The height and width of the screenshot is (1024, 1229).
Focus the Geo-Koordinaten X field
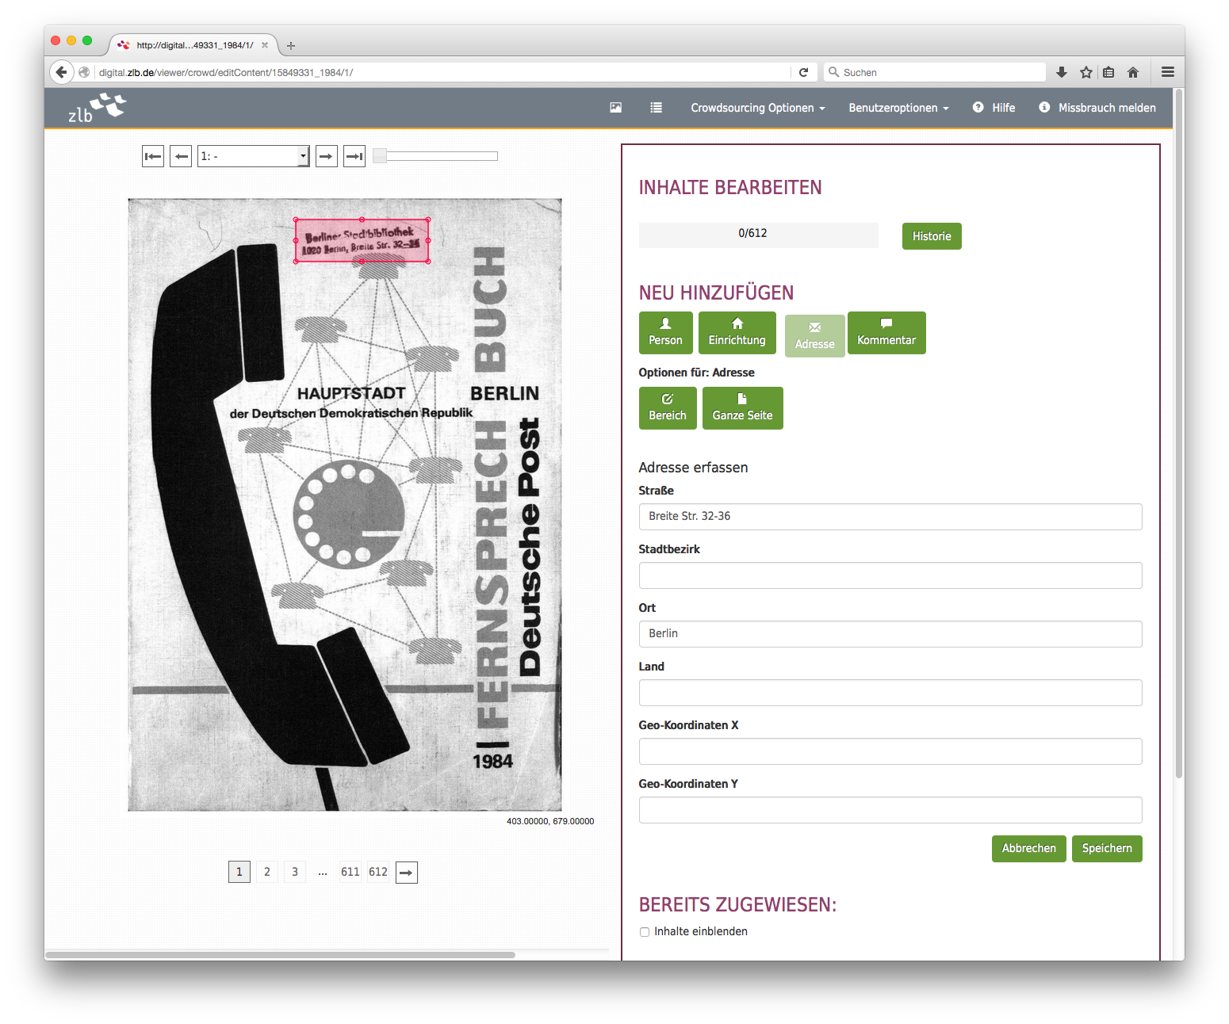pos(890,751)
